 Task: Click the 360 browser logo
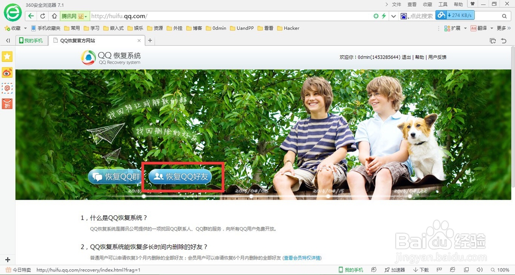(12, 13)
